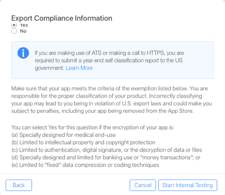225x195 pixels.
Task: Click the ATS and HTTPS notice text
Action: [109, 61]
